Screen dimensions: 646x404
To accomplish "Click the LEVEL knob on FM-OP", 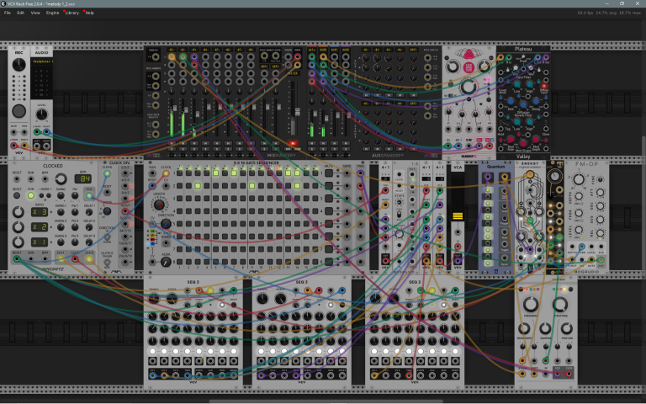I will 579,230.
